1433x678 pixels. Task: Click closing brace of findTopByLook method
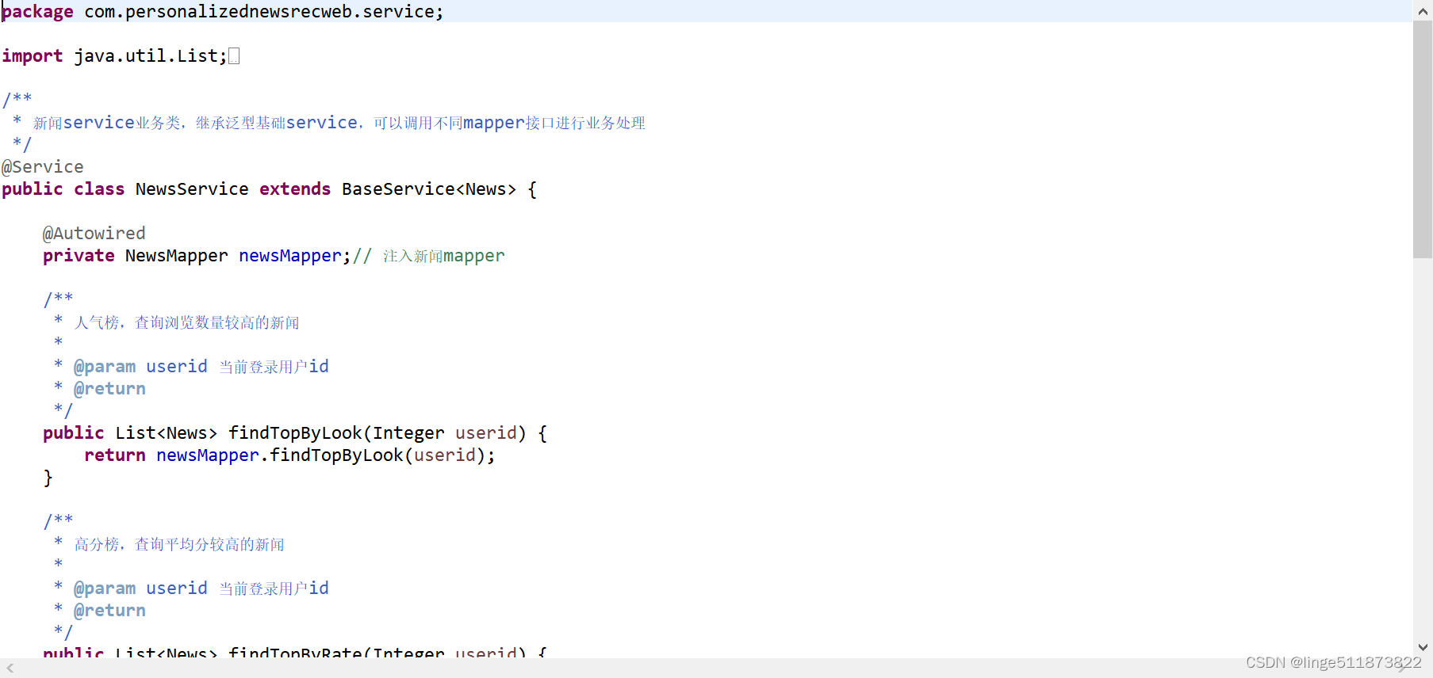(48, 478)
